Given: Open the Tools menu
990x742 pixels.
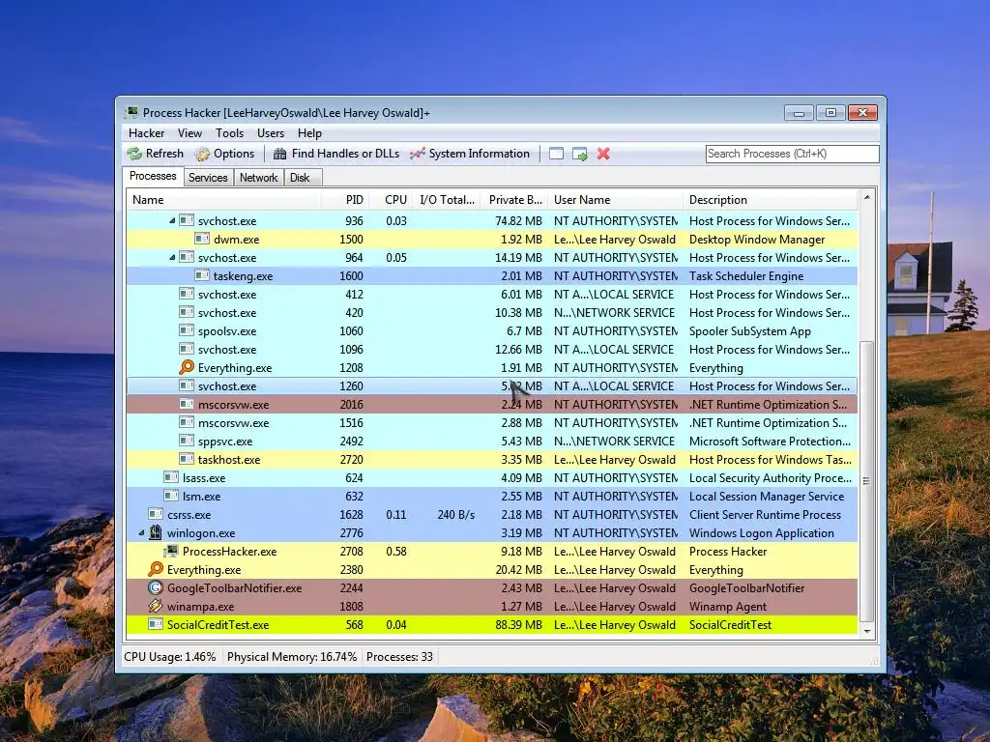Looking at the screenshot, I should click(229, 133).
